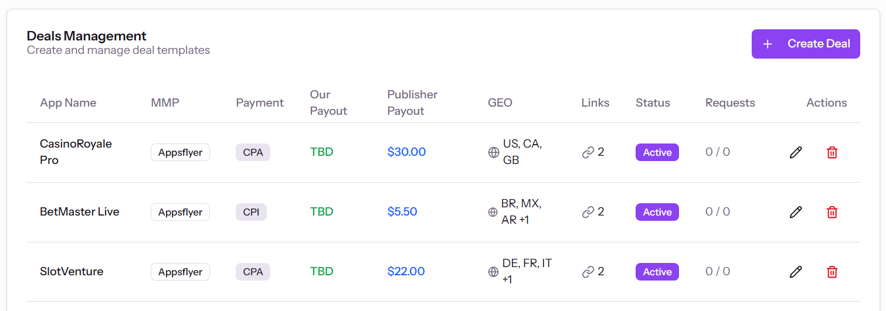This screenshot has height=311, width=886.
Task: Click the Publisher Payout column header
Action: [412, 102]
